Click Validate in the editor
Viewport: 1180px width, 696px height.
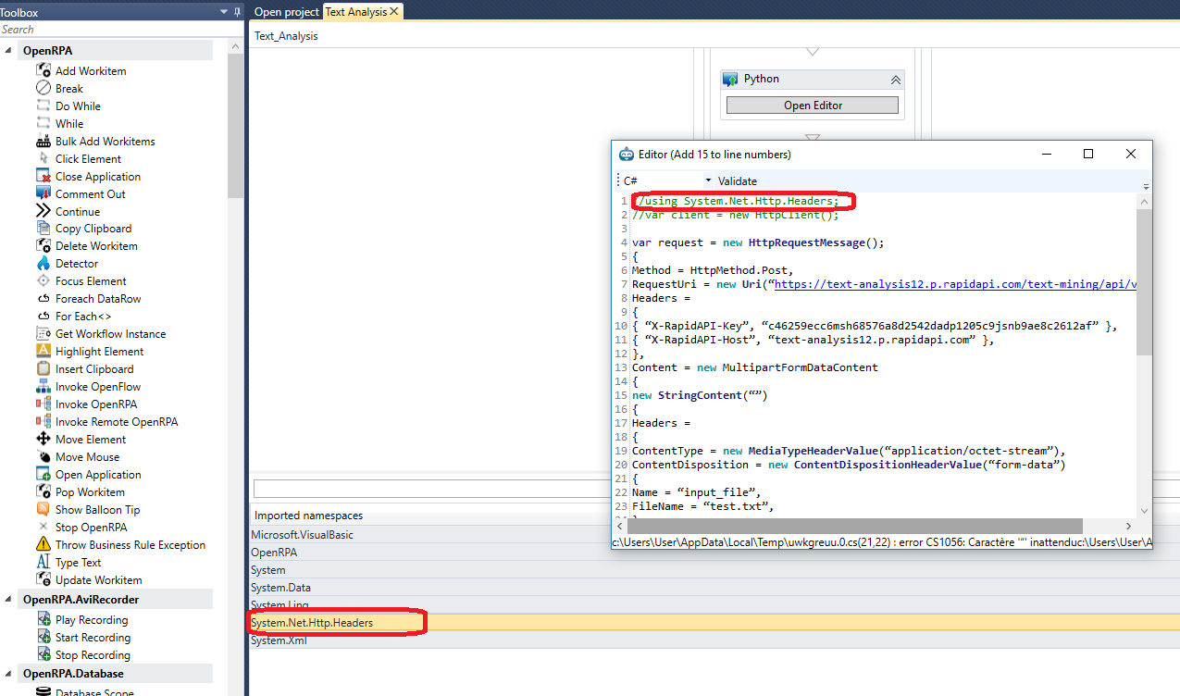click(738, 180)
